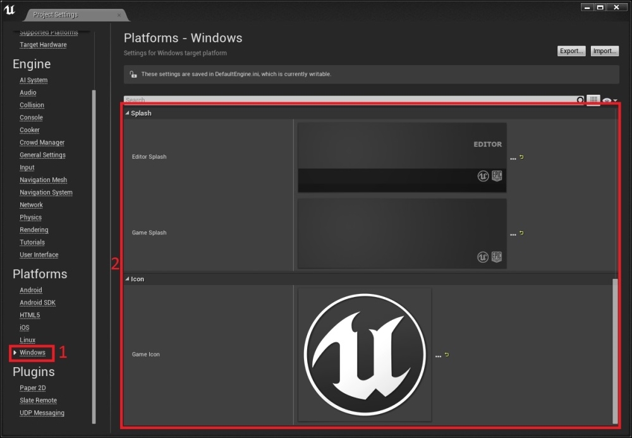
Task: Open Android SDK settings
Action: (37, 303)
